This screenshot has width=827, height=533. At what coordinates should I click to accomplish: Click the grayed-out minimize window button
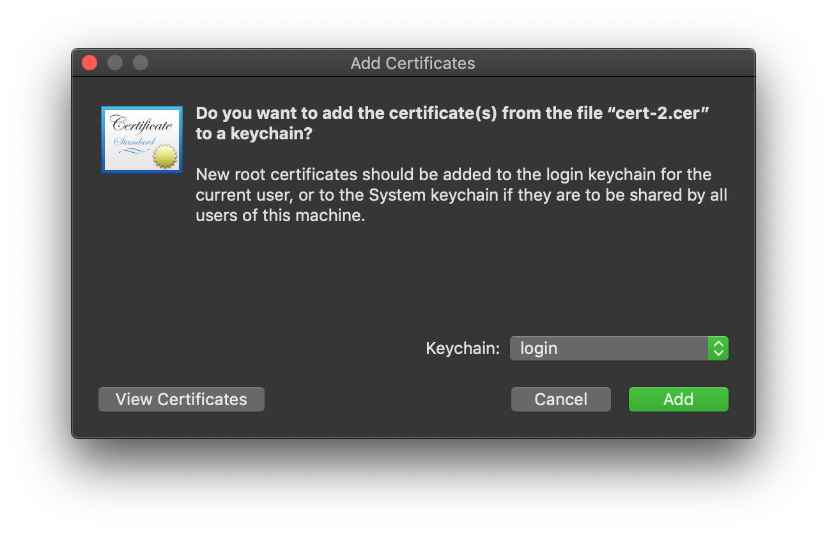pyautogui.click(x=115, y=63)
